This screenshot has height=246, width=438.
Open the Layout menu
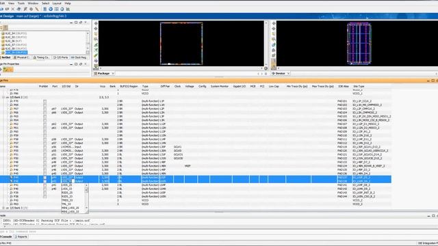57,3
